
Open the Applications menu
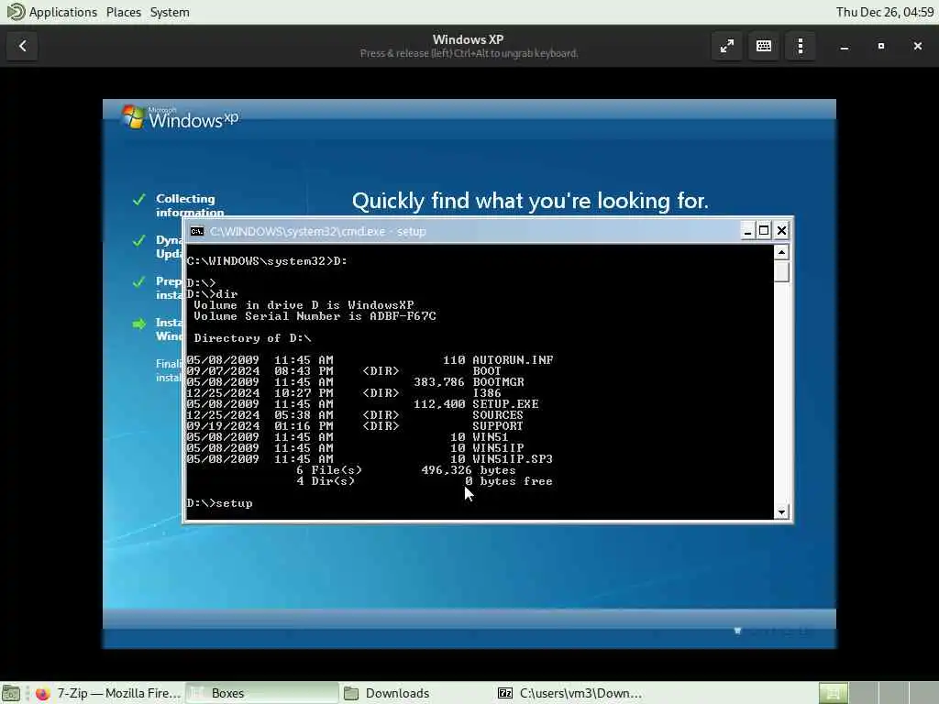pyautogui.click(x=63, y=12)
